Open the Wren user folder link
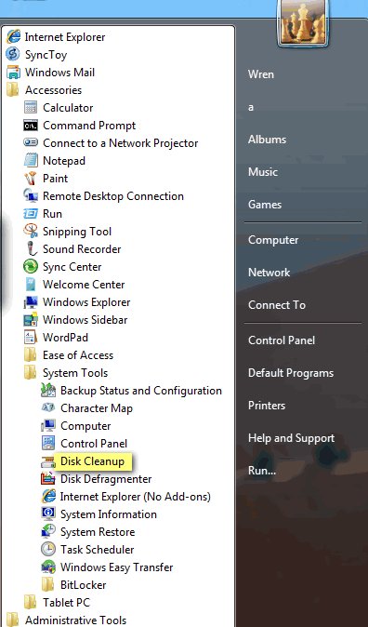368x627 pixels. pos(261,74)
